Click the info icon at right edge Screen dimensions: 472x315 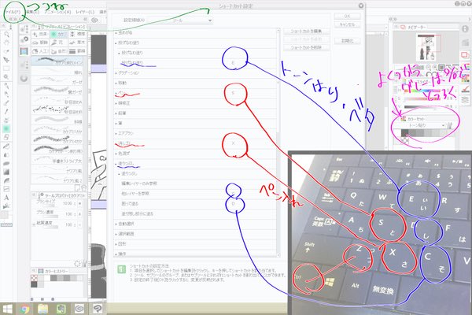(x=465, y=28)
